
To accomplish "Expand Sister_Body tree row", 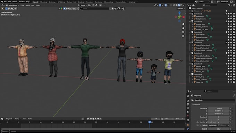I will click(192, 77).
